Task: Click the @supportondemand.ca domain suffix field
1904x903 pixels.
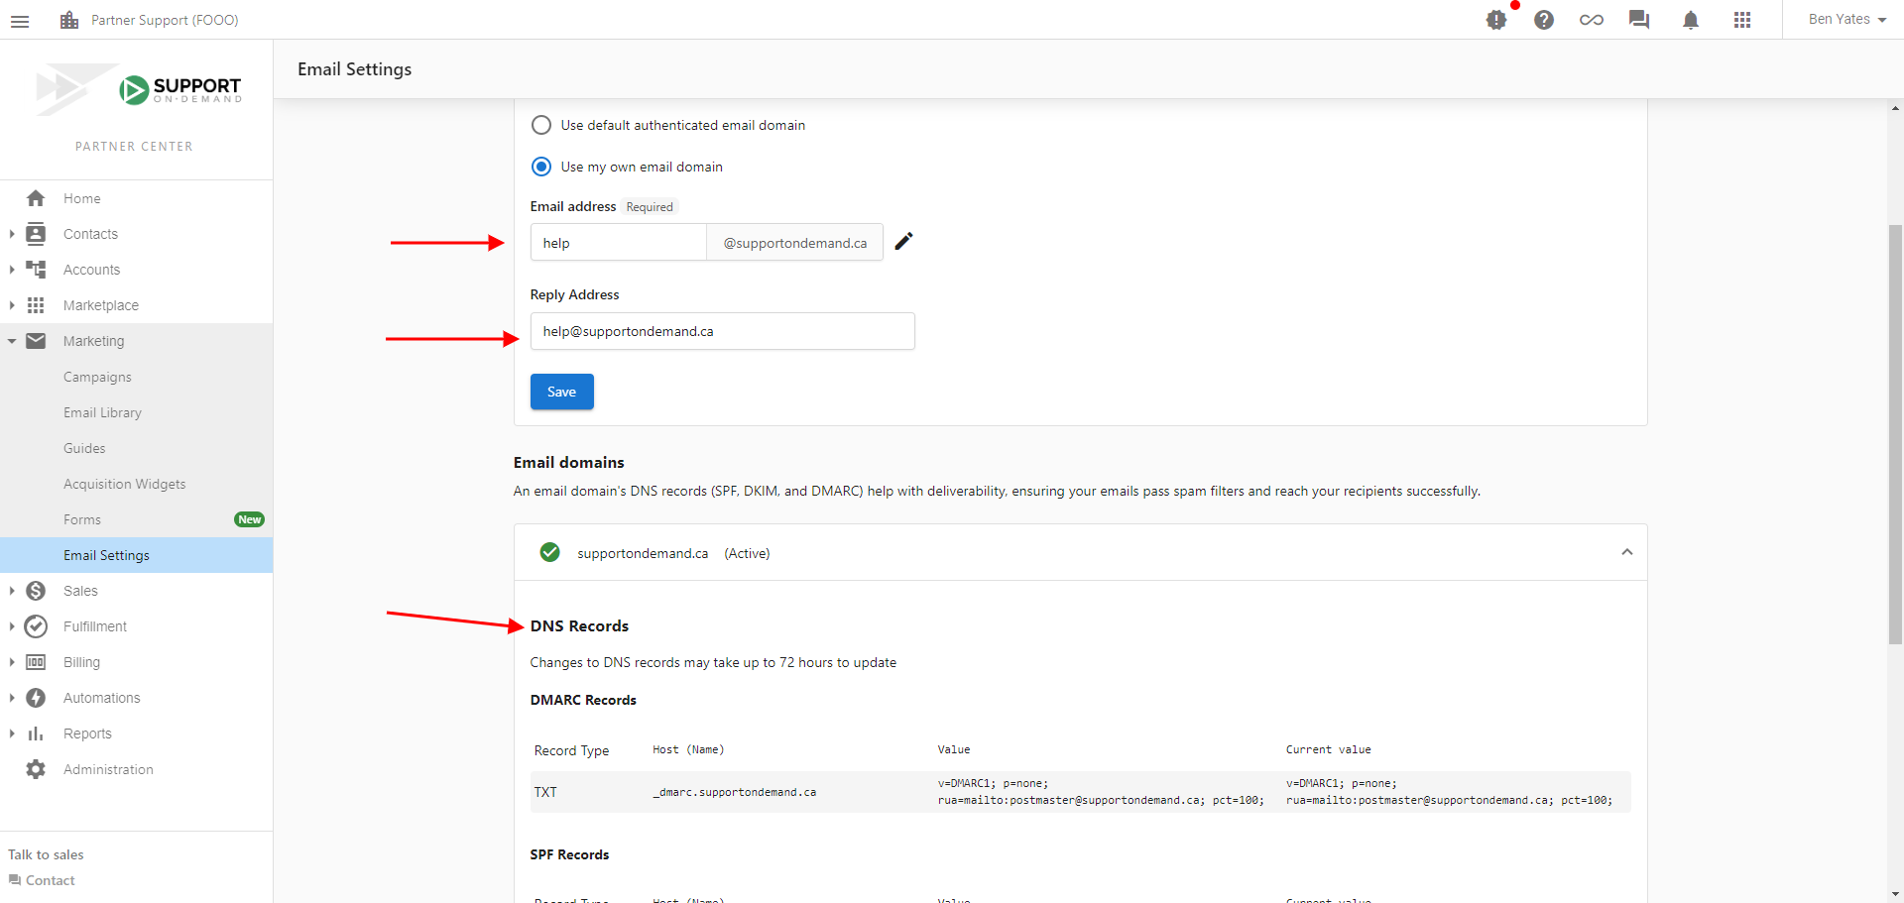Action: point(794,243)
